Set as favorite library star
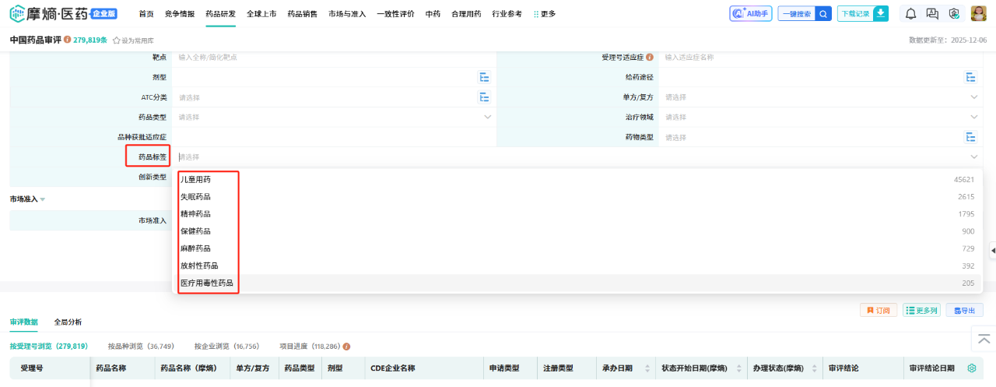This screenshot has height=387, width=996. 117,40
